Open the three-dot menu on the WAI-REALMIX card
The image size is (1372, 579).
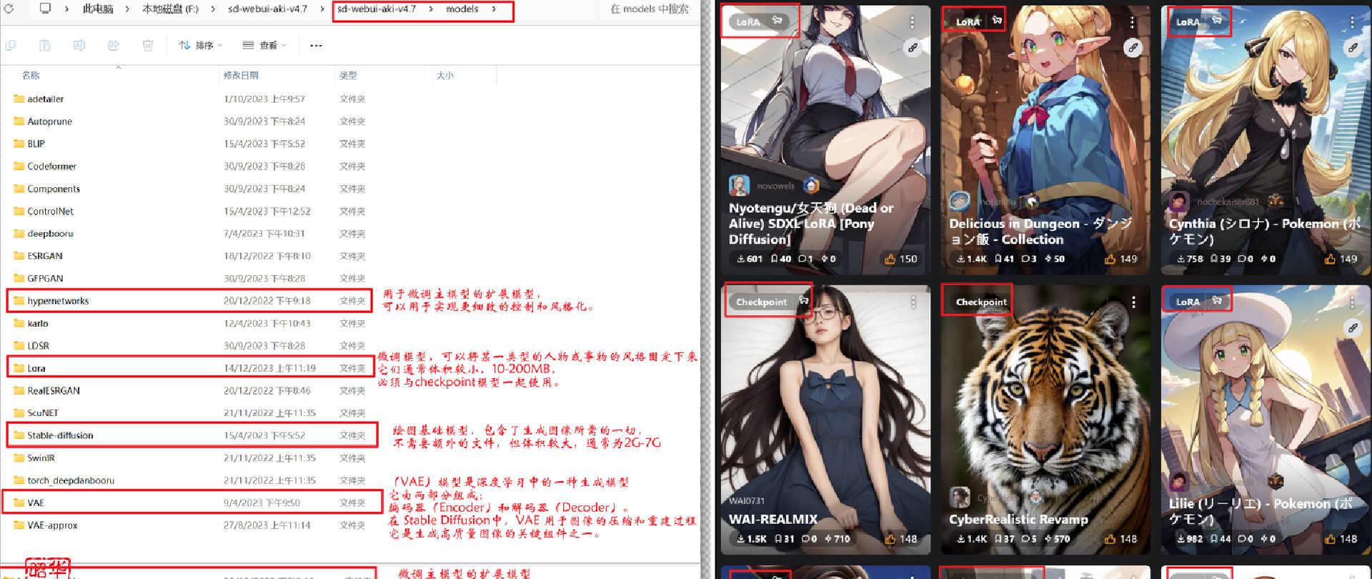913,302
